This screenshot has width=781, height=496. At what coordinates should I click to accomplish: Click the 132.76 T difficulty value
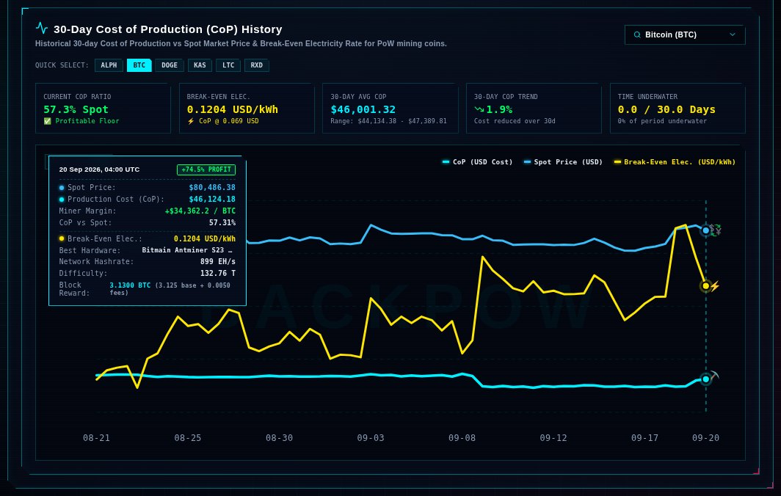click(x=218, y=274)
